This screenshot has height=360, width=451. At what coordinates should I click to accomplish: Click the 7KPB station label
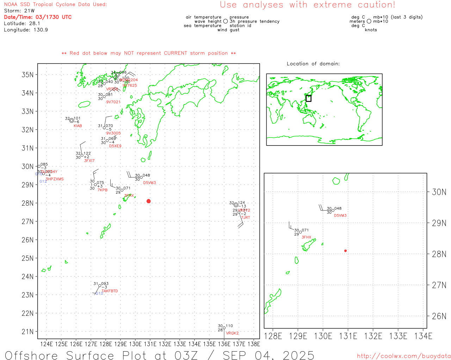coord(103,190)
